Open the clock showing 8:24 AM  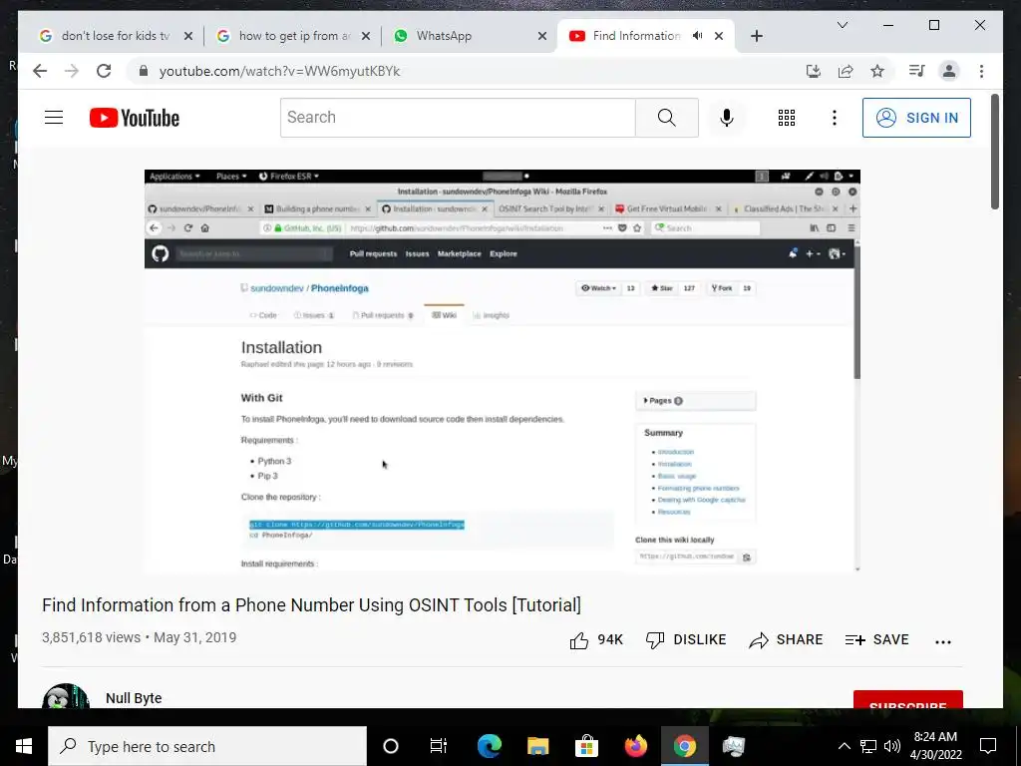(x=935, y=746)
